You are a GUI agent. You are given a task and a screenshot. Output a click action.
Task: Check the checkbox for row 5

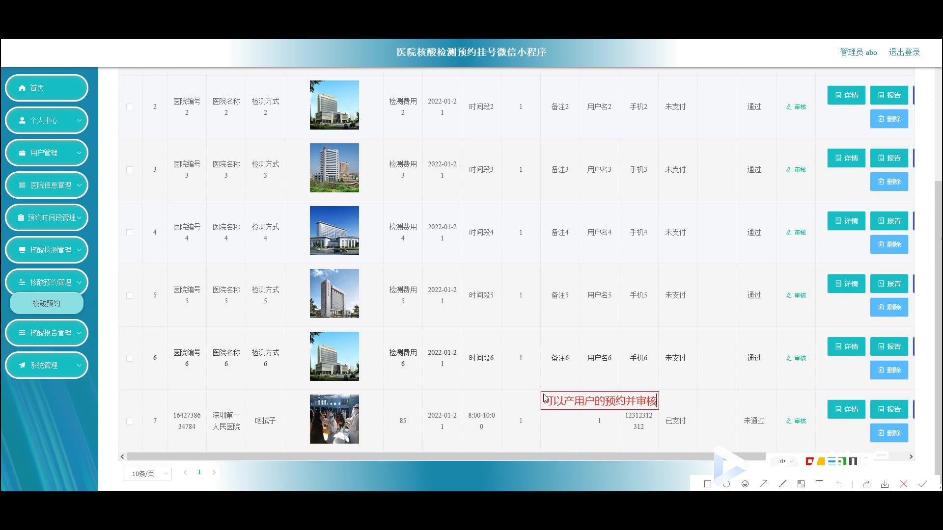pos(130,295)
